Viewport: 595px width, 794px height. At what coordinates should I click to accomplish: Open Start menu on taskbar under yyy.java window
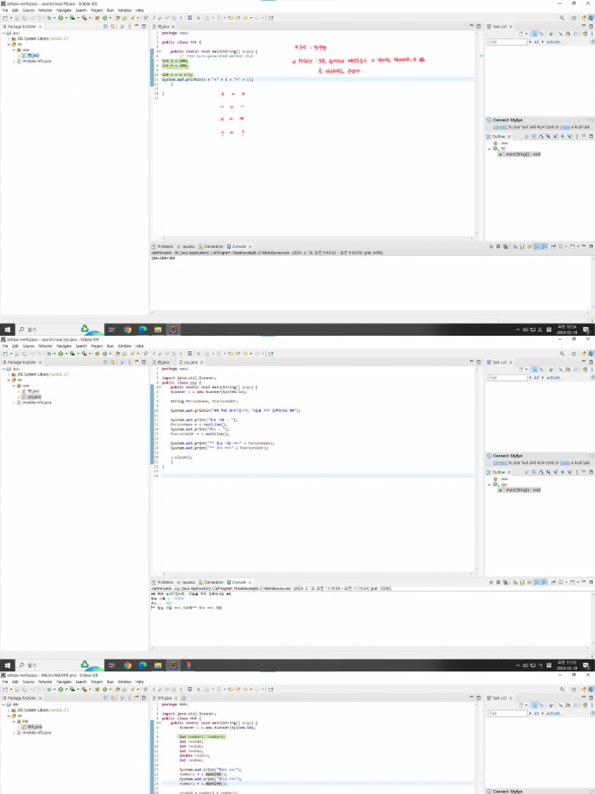coord(7,665)
